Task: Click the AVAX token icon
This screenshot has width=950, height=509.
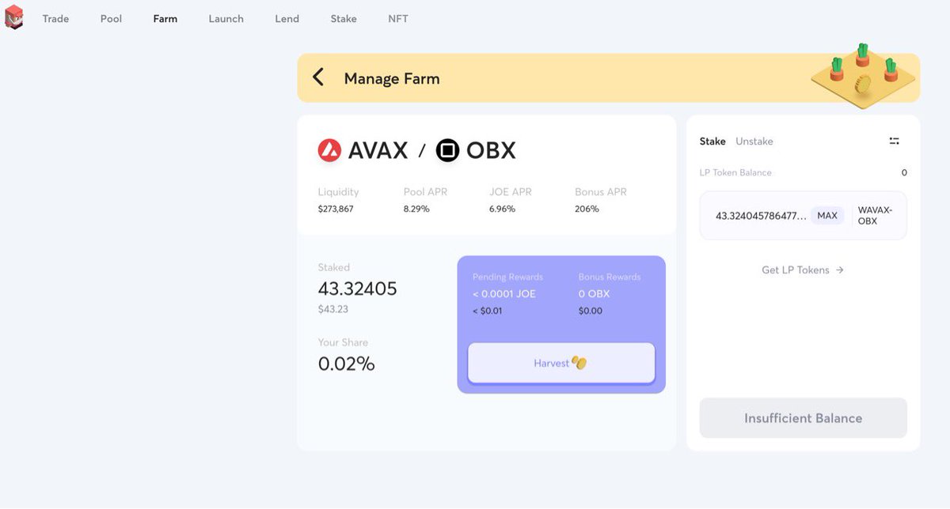Action: click(329, 150)
